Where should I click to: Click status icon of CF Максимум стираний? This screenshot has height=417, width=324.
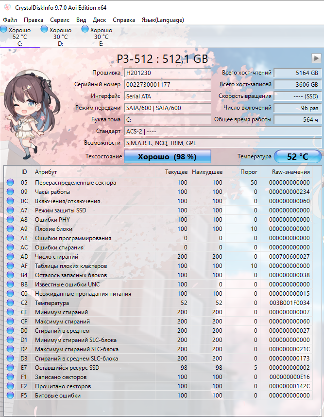[10, 321]
